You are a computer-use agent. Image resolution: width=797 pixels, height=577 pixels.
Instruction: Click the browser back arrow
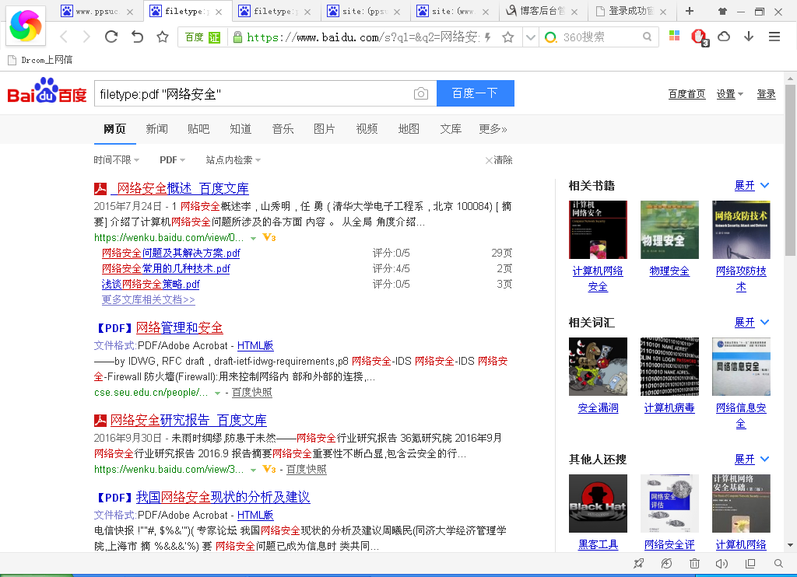pyautogui.click(x=64, y=37)
